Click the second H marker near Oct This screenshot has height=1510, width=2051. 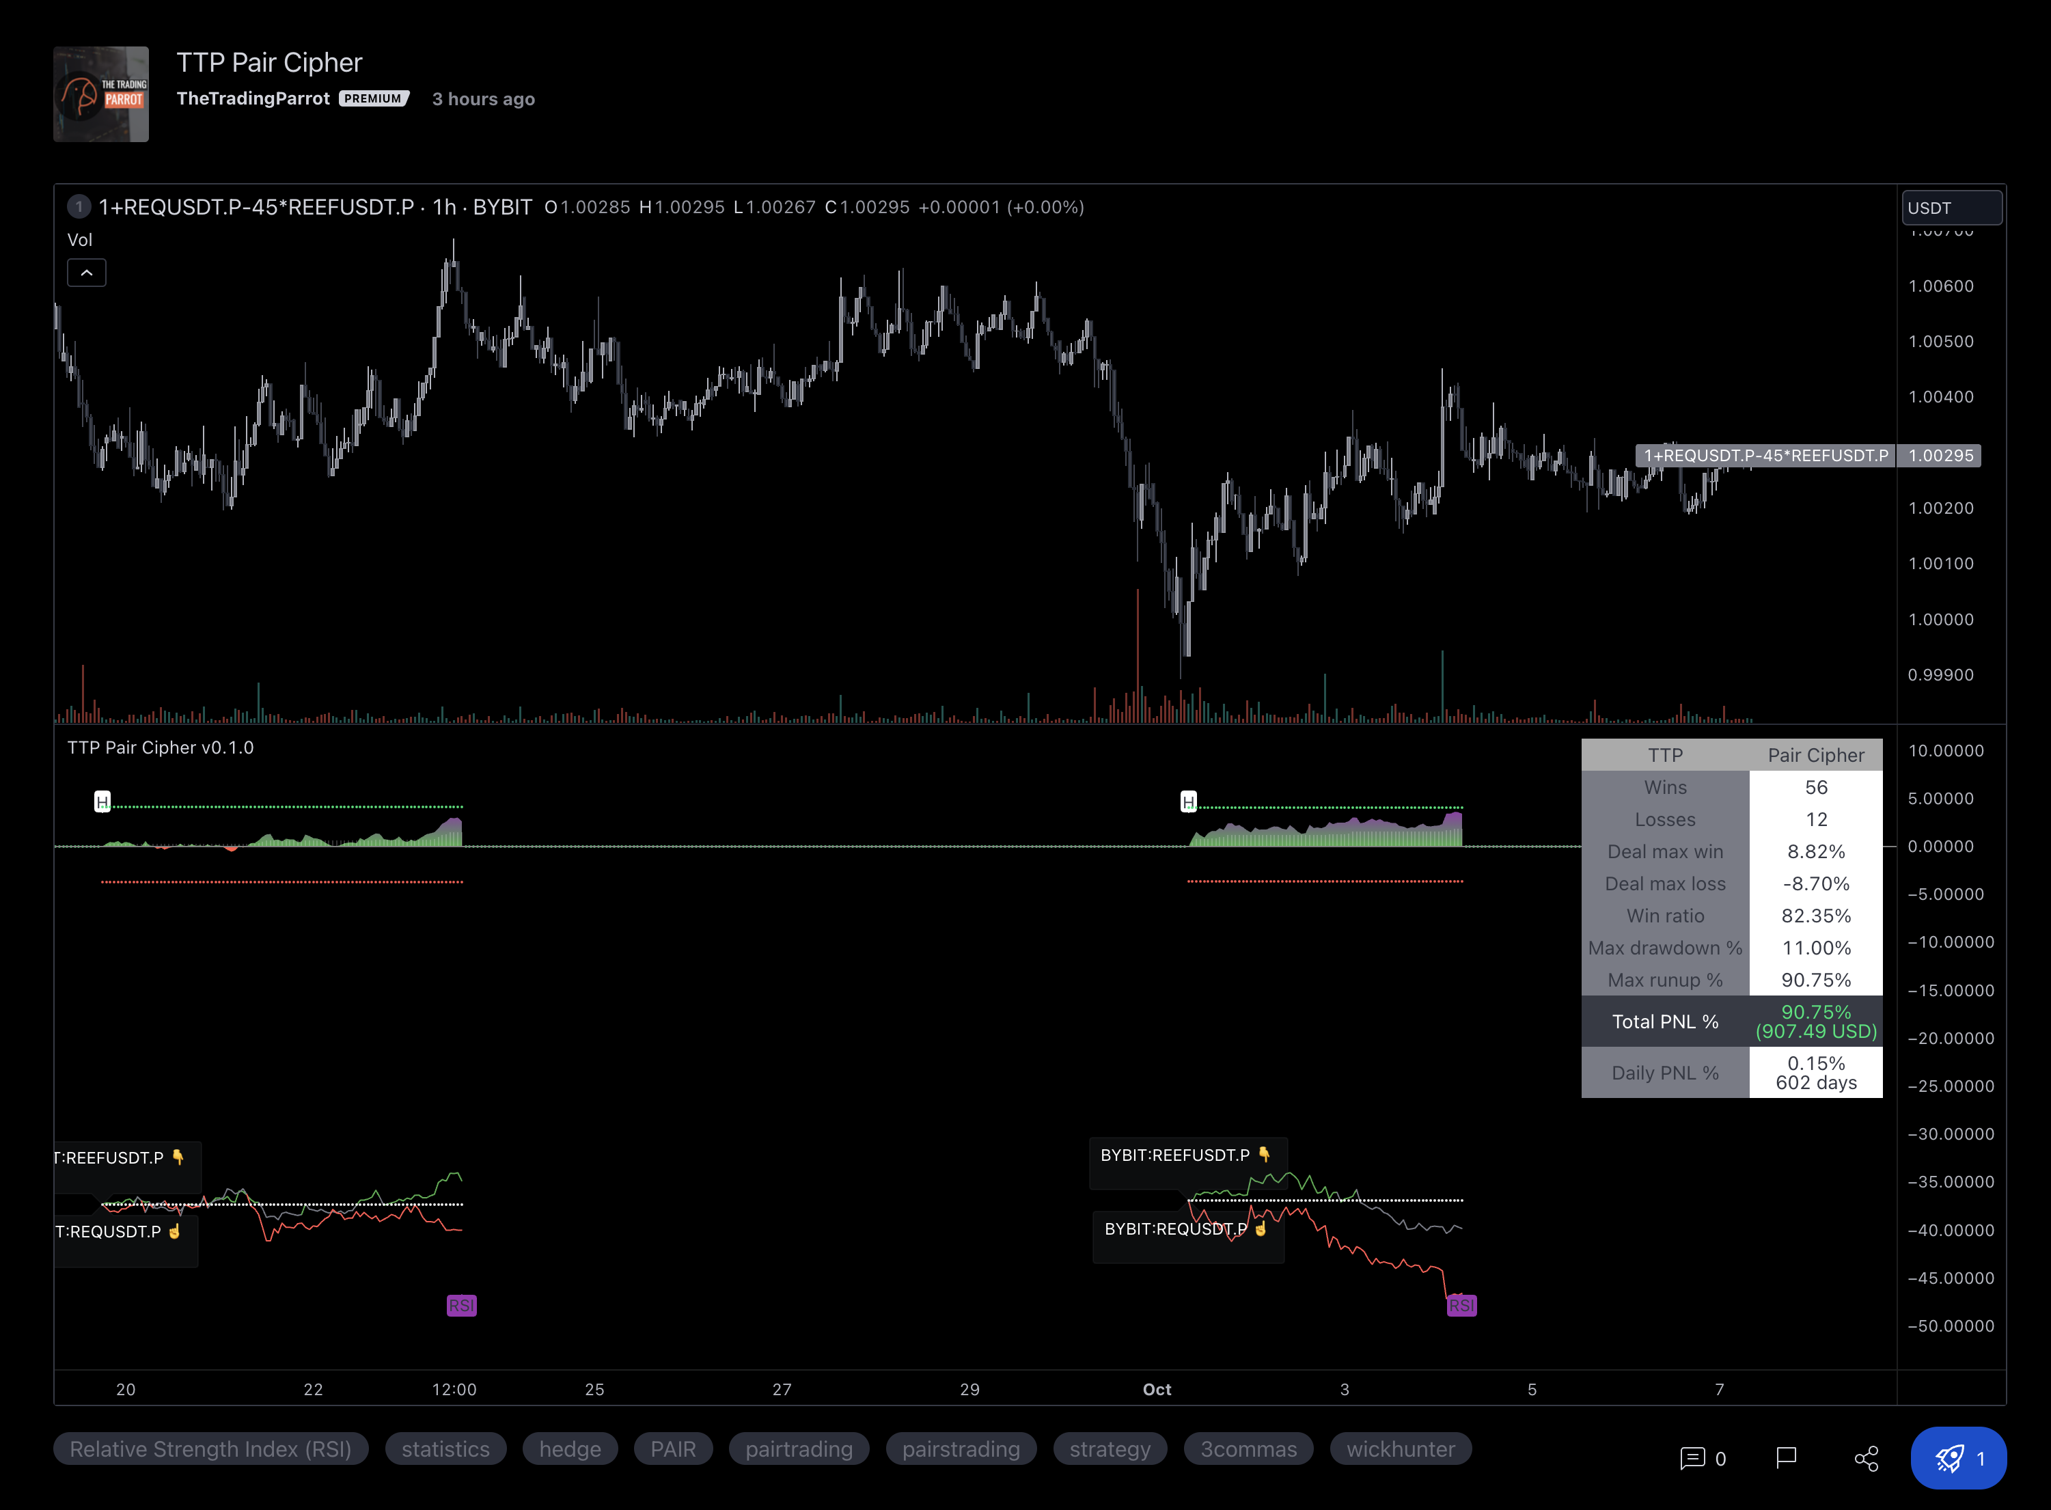click(1187, 801)
